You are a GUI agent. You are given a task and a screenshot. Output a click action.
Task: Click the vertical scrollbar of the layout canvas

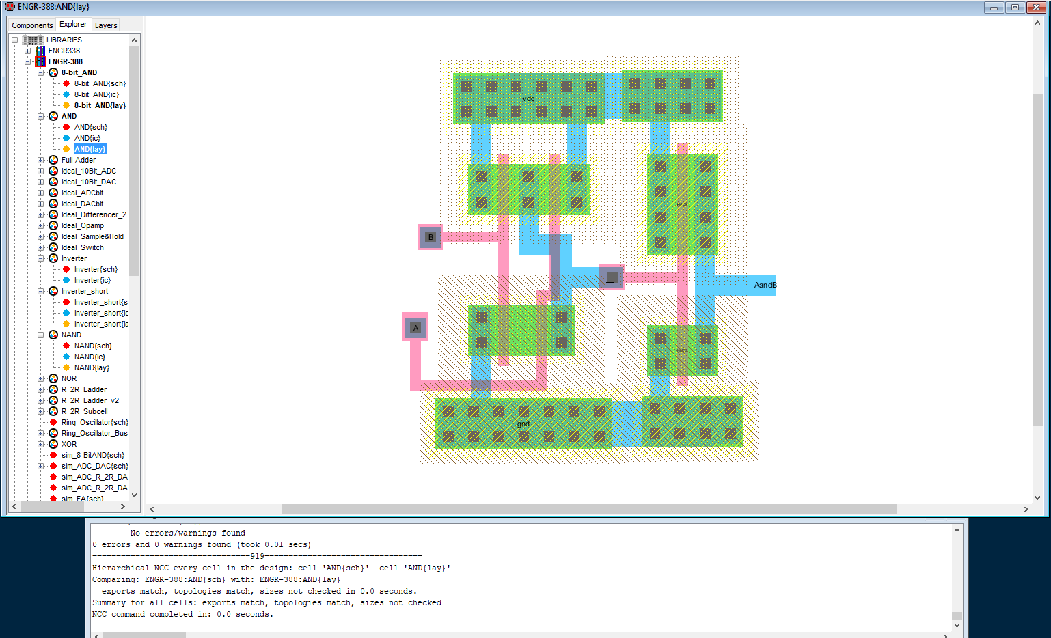[x=1037, y=260]
